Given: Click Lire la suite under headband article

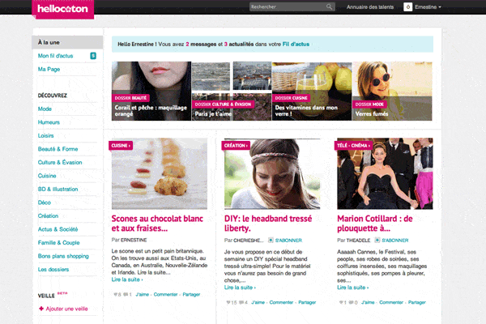Looking at the screenshot, I should click(x=240, y=288).
